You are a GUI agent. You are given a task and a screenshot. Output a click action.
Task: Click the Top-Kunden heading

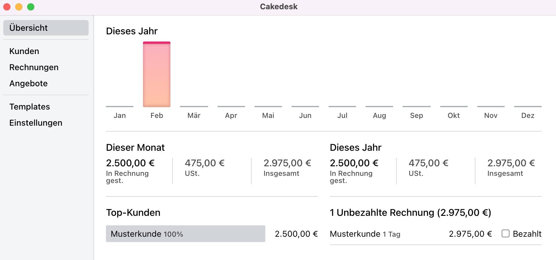click(133, 213)
